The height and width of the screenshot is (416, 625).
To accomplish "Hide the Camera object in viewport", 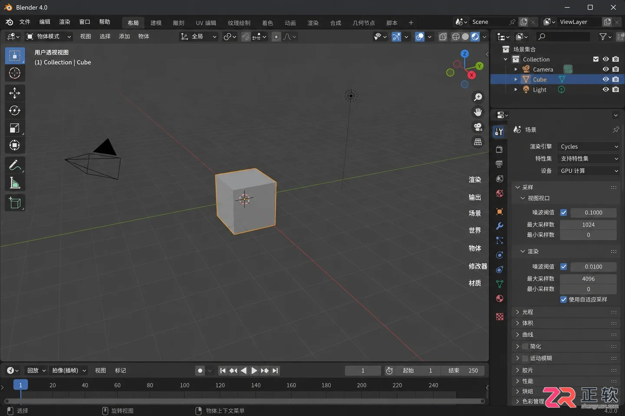I will (x=606, y=69).
